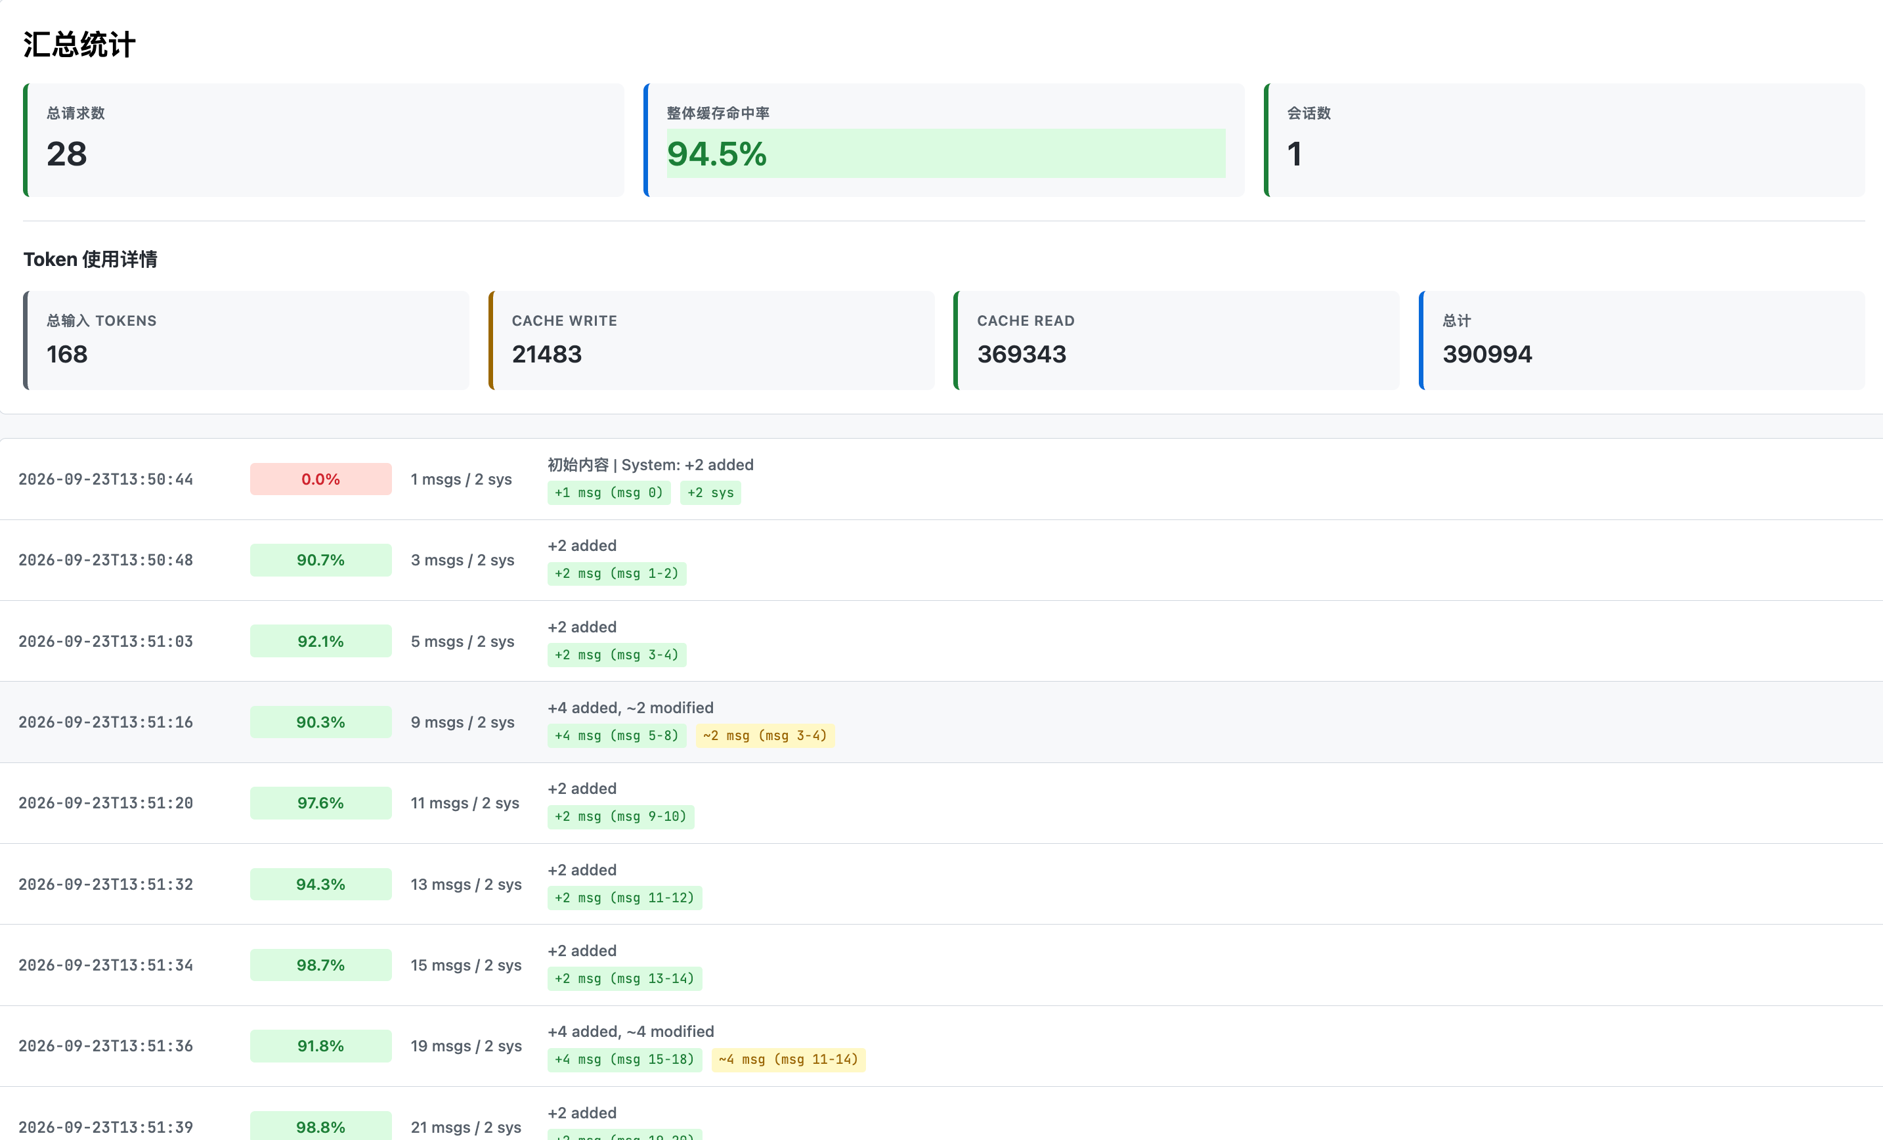Select the timestamp 2026-09-23T13:50:44
1883x1140 pixels.
tap(106, 479)
